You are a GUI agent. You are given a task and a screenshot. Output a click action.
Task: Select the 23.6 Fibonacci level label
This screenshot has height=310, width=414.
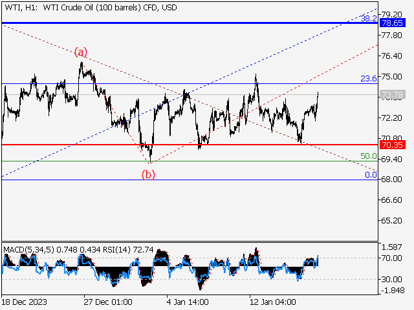(x=369, y=78)
